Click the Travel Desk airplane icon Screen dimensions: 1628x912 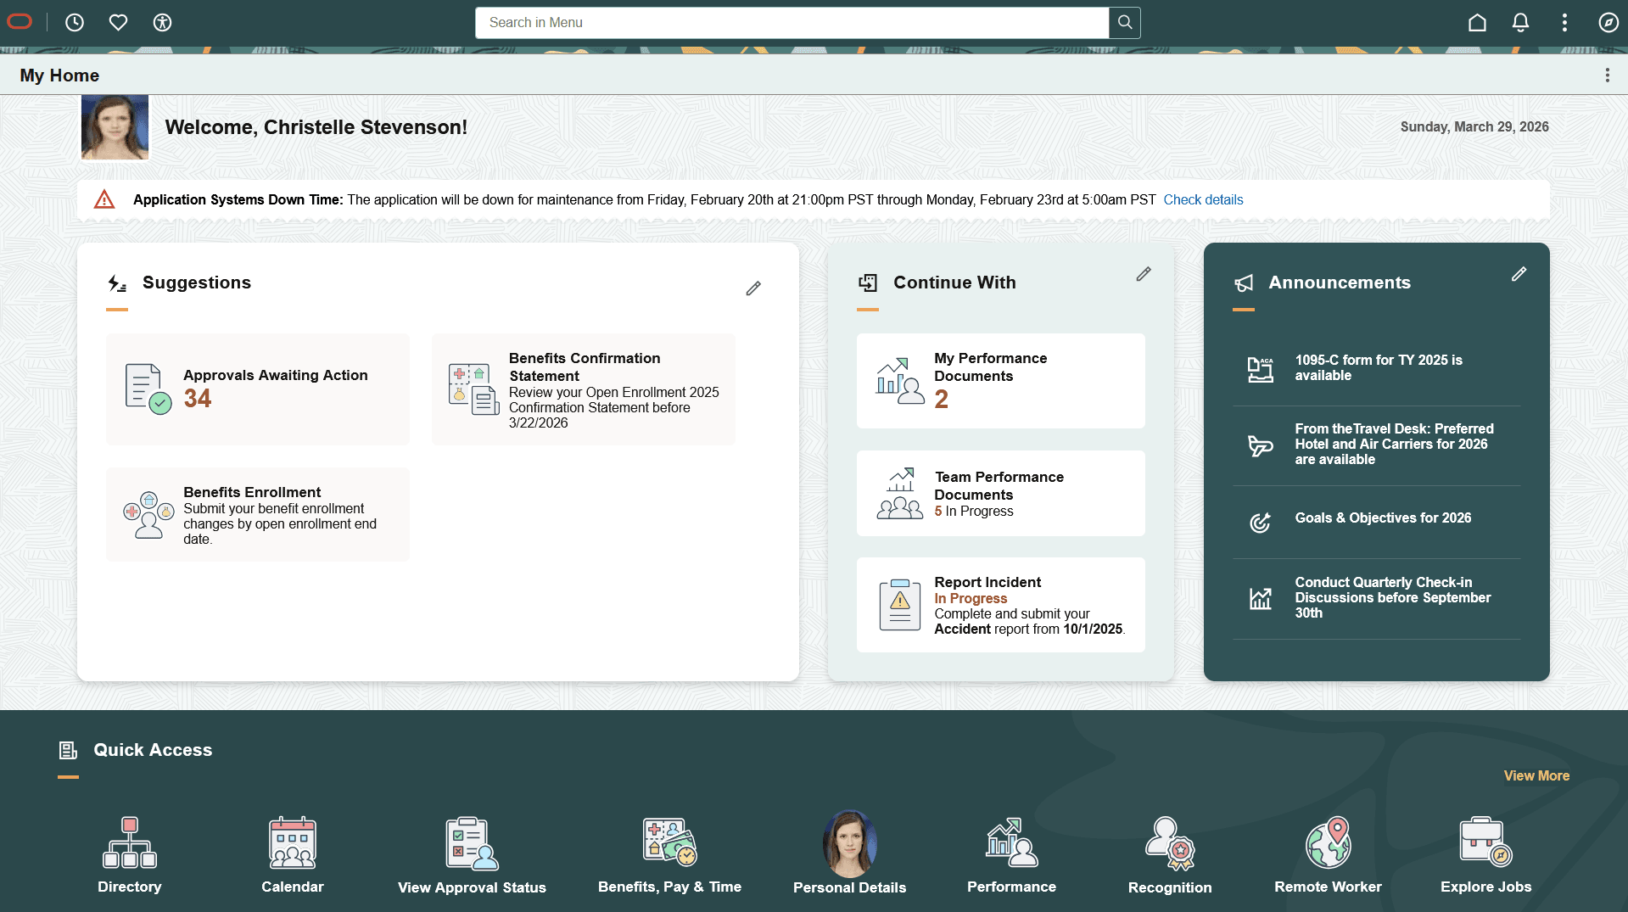pos(1261,445)
